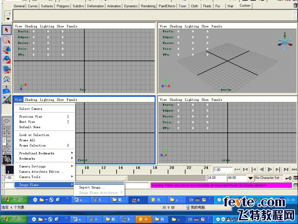Click the magenta Warning message line
298x224 pixels.
coord(222,185)
